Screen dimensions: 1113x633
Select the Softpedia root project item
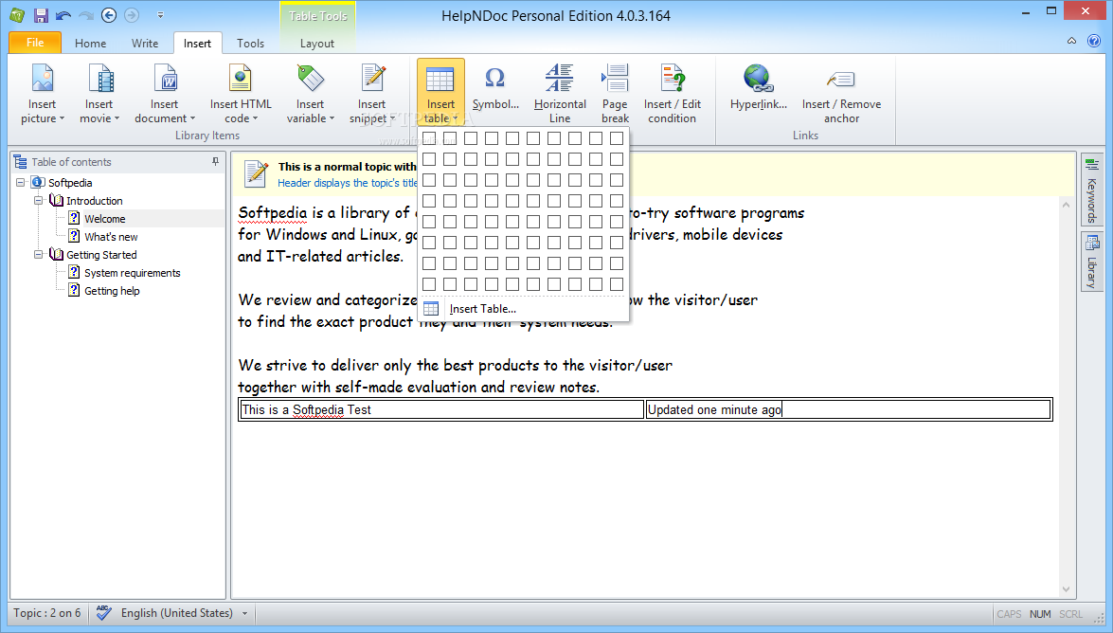pyautogui.click(x=69, y=183)
